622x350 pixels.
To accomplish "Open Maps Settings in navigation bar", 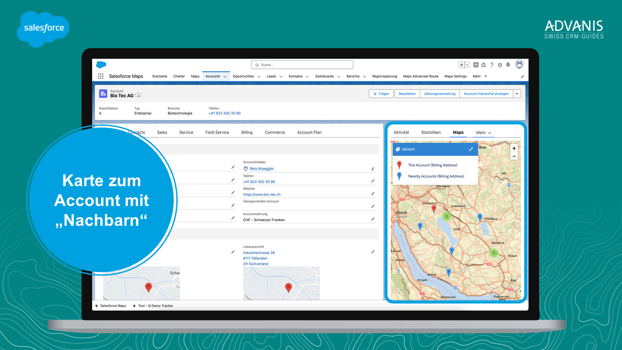I will pyautogui.click(x=455, y=76).
